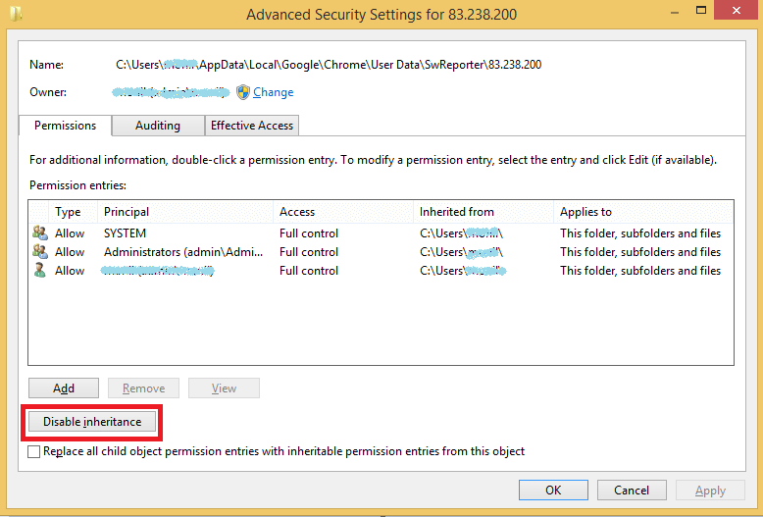Confirm the dialog with OK
Screen dimensions: 763x517
[553, 490]
